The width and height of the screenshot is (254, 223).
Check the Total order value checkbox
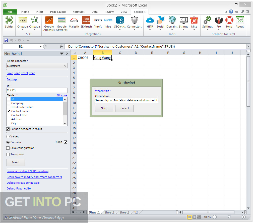pos(9,107)
